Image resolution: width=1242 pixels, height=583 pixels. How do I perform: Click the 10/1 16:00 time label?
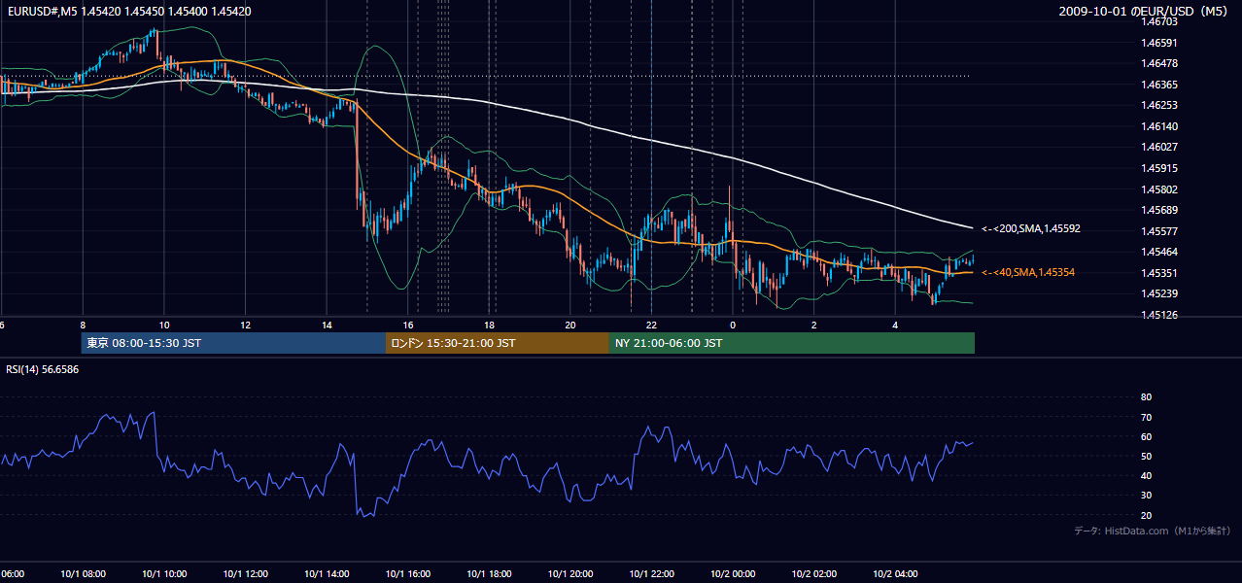[407, 574]
